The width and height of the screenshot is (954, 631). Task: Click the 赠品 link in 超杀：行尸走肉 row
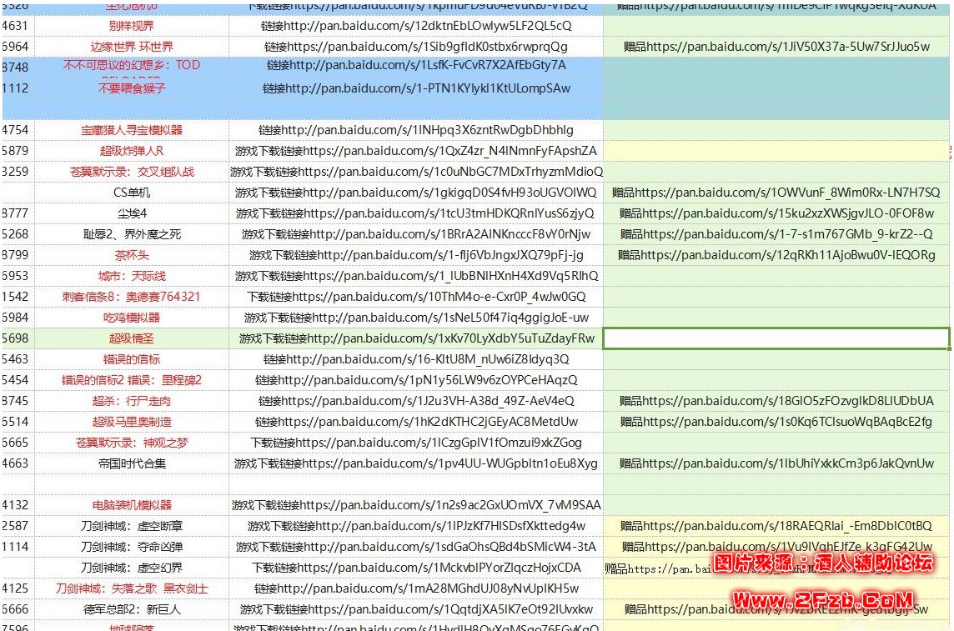[x=776, y=401]
